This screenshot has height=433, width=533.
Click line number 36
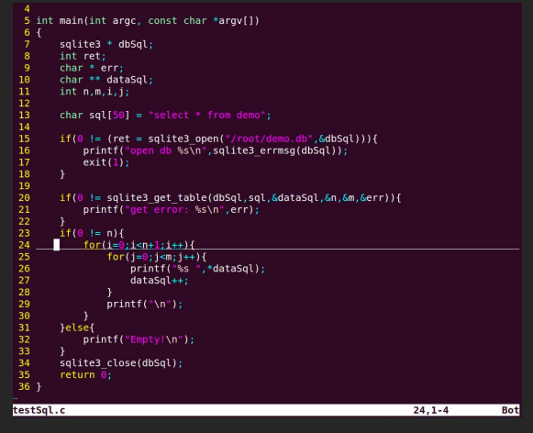click(24, 386)
